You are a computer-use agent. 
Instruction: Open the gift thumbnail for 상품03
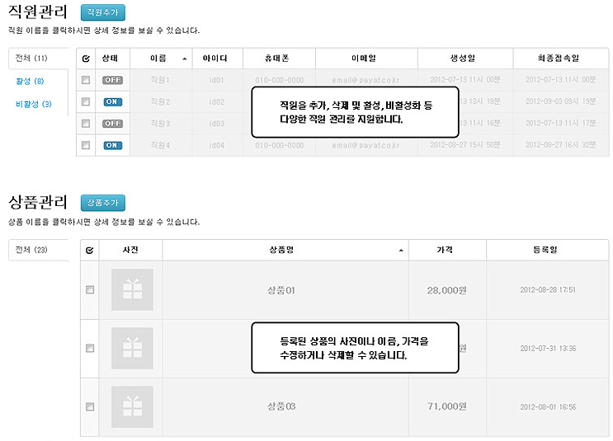(132, 406)
